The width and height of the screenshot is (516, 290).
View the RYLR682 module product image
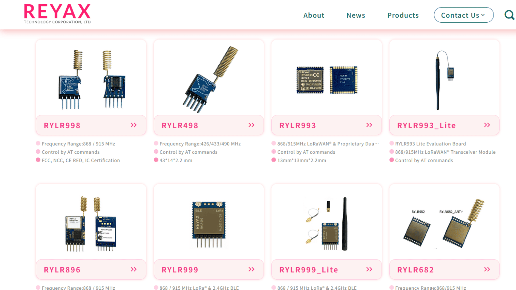445,223
